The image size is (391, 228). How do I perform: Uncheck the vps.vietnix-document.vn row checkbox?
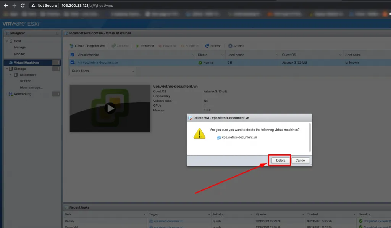72,62
